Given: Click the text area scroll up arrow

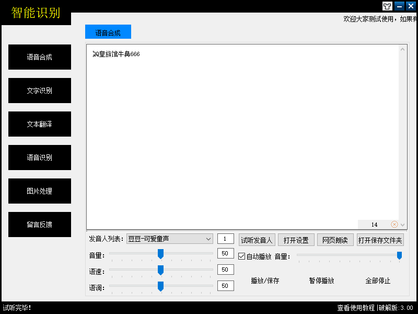Looking at the screenshot, I should pos(402,49).
